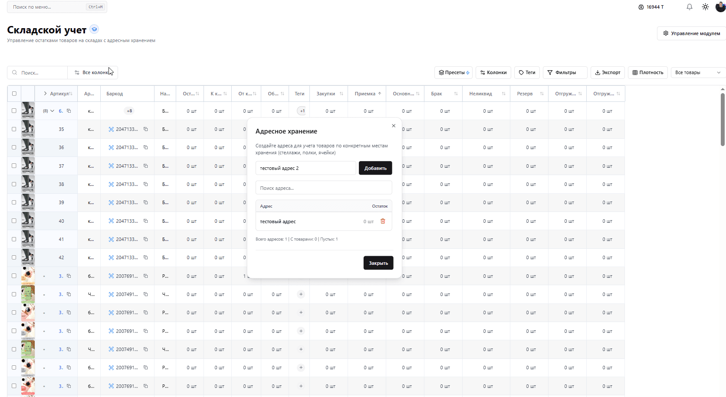Copy barcode in the row with article 35
726x397 pixels.
(x=146, y=129)
